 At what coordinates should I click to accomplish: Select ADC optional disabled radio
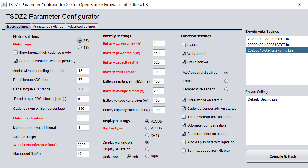coord(226,73)
